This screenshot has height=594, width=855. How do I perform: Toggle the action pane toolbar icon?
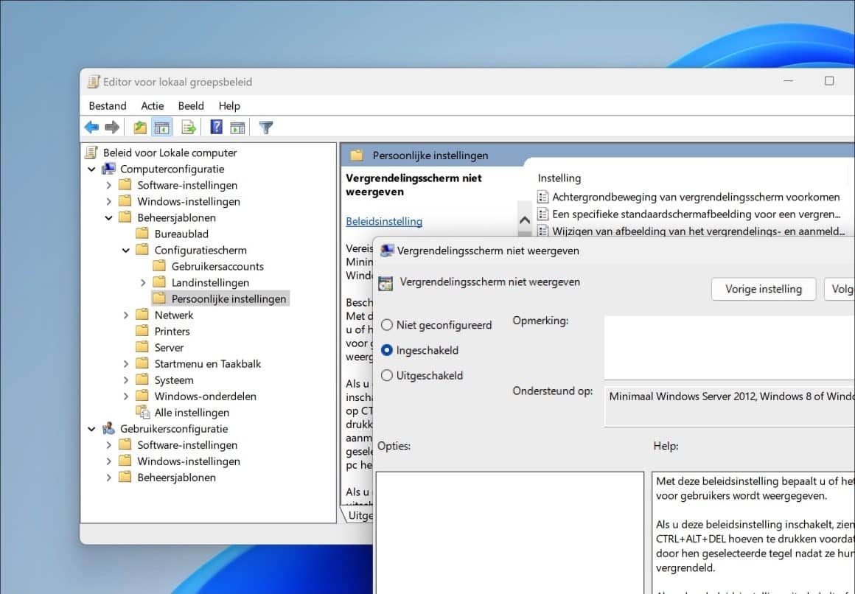237,127
